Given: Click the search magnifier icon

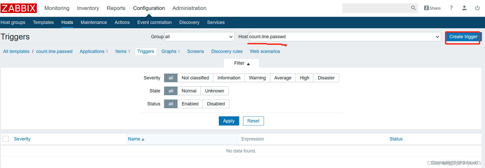Looking at the screenshot, I should pos(413,8).
